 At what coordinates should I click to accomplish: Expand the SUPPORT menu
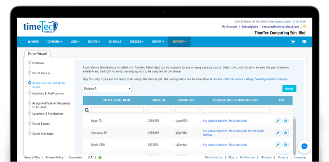179,42
